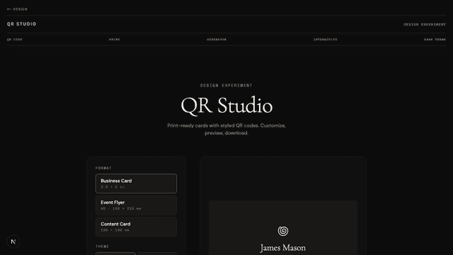Viewport: 453px width, 255px height.
Task: Go back via the Design arrow link
Action: pyautogui.click(x=17, y=9)
